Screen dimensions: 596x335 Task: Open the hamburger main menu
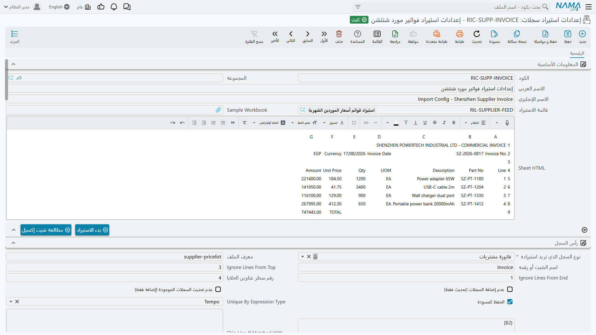coord(588,7)
